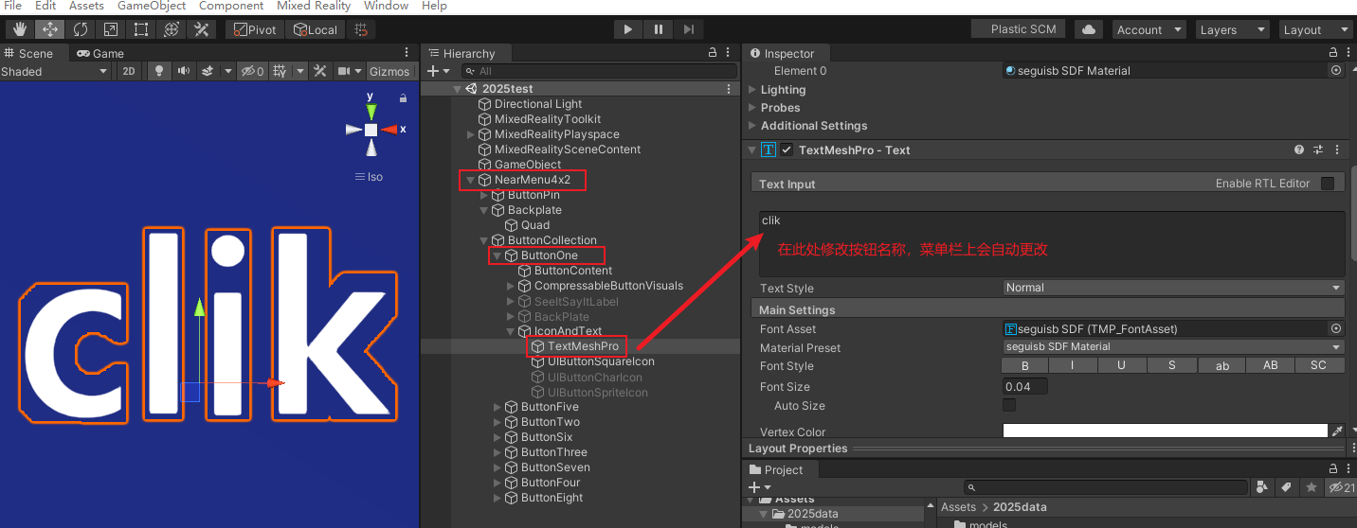Viewport: 1357px width, 528px height.
Task: Toggle bold font style B
Action: (1025, 365)
